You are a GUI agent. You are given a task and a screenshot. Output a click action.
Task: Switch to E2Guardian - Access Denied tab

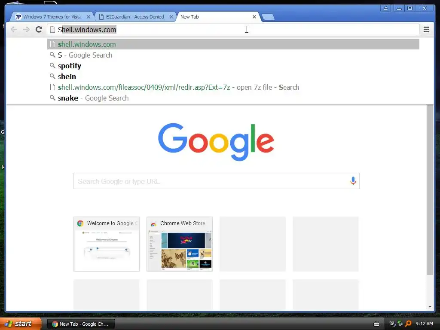[135, 17]
